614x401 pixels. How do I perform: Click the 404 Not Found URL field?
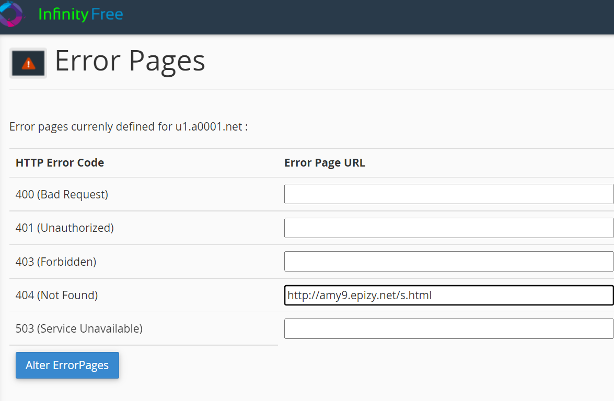pos(449,296)
